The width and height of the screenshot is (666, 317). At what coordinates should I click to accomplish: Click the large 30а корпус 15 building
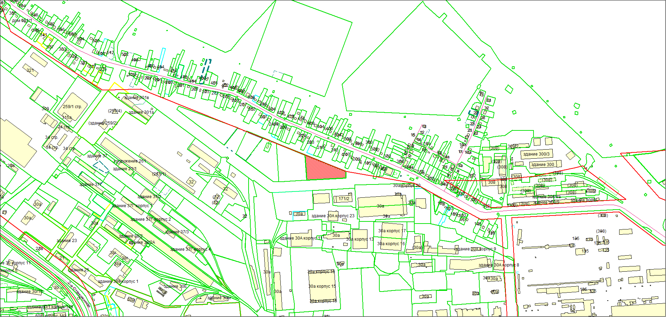tap(322, 286)
